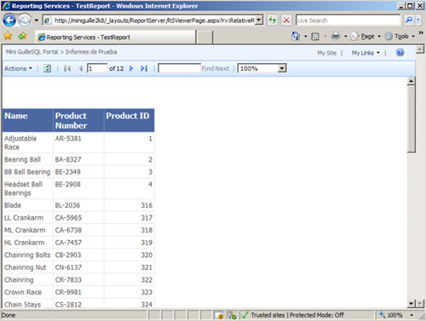Viewport: 426px width, 321px height.
Task: Click the status bar zoom magnifier icon
Action: coord(383,315)
